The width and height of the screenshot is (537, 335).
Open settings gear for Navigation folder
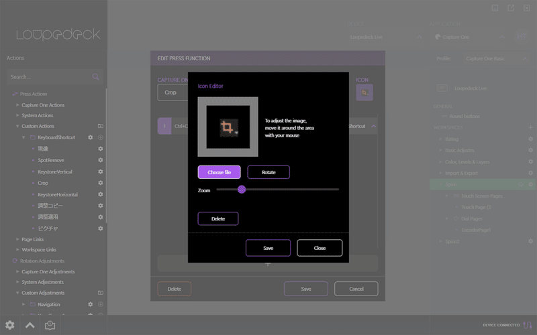click(x=91, y=304)
